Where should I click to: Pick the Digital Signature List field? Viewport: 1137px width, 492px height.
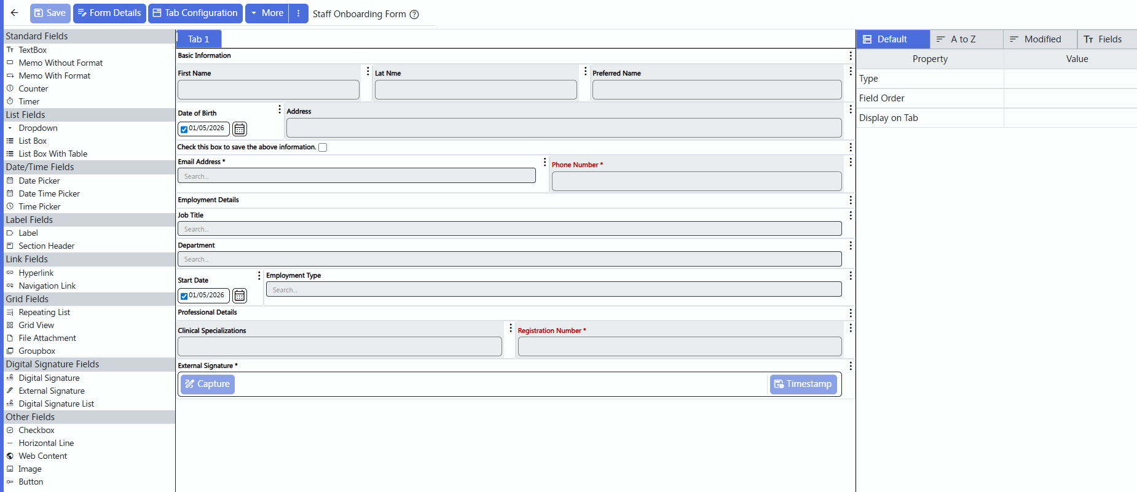(x=57, y=404)
